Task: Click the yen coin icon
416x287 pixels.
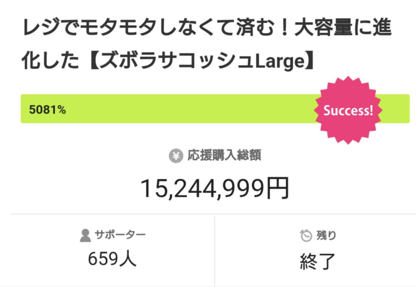Action: [x=176, y=156]
